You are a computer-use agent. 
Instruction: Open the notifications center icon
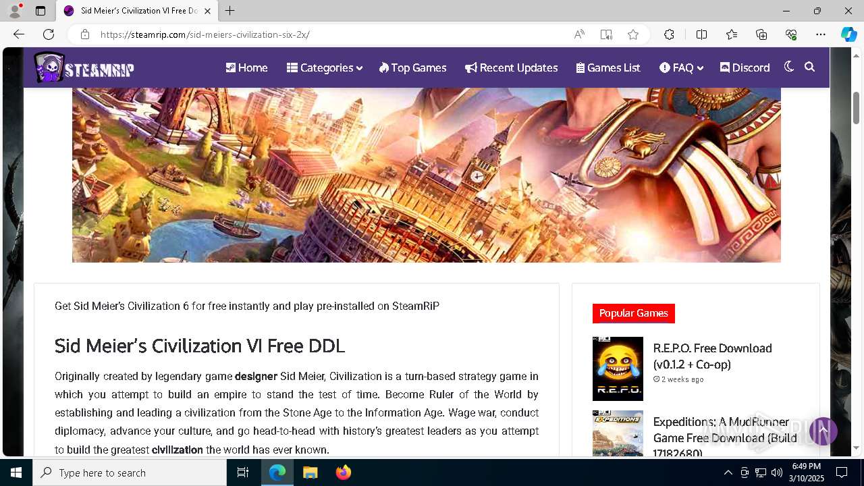click(842, 473)
